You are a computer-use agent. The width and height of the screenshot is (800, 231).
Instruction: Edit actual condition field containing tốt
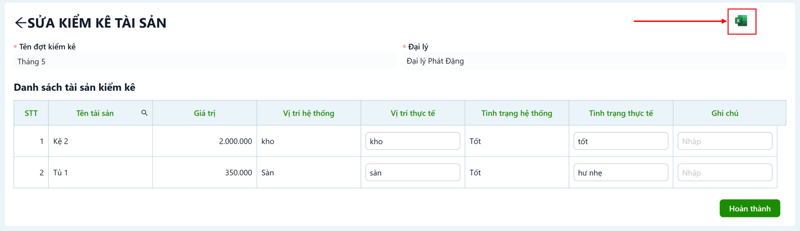click(621, 141)
